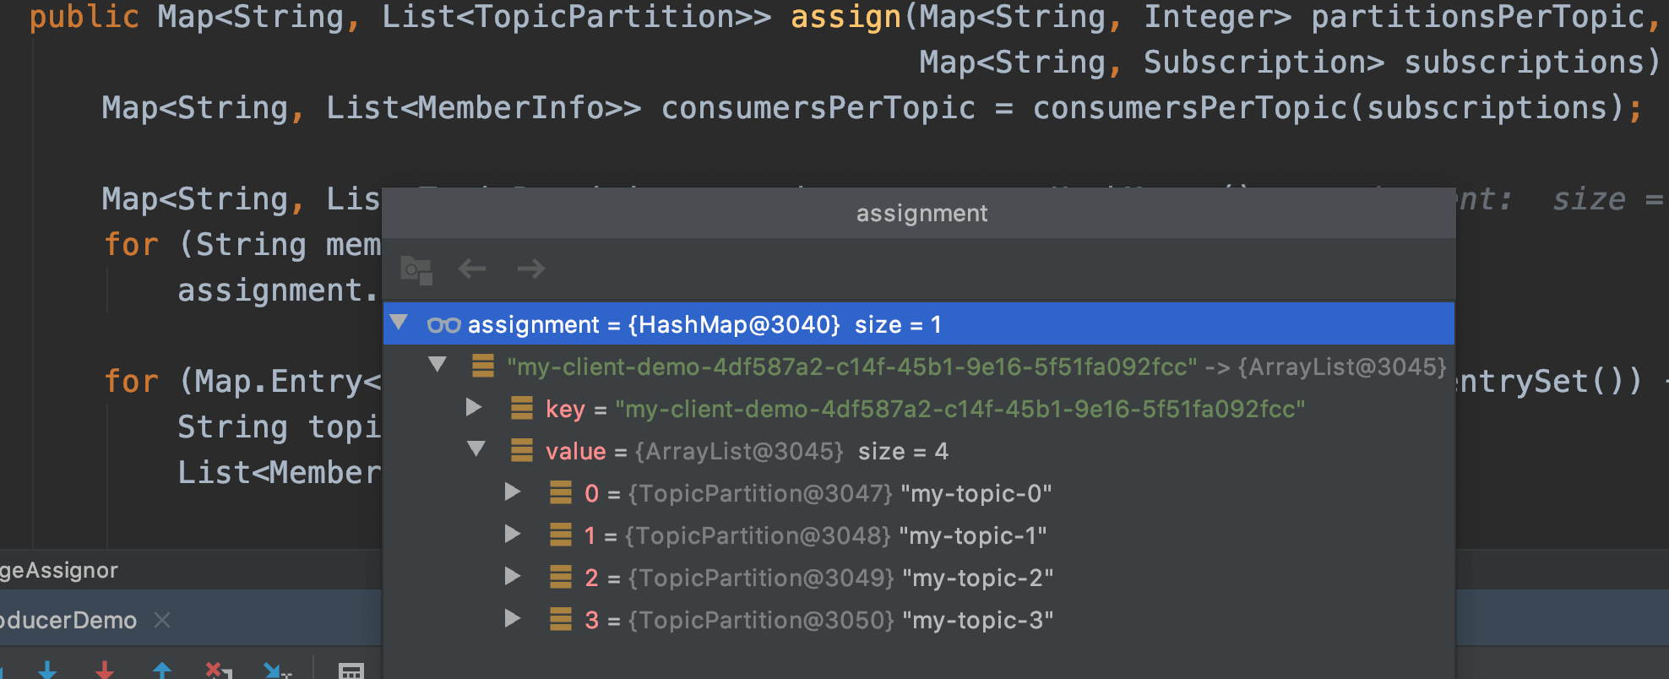1669x679 pixels.
Task: Click the Evaluate Expression calculator icon
Action: tap(351, 671)
